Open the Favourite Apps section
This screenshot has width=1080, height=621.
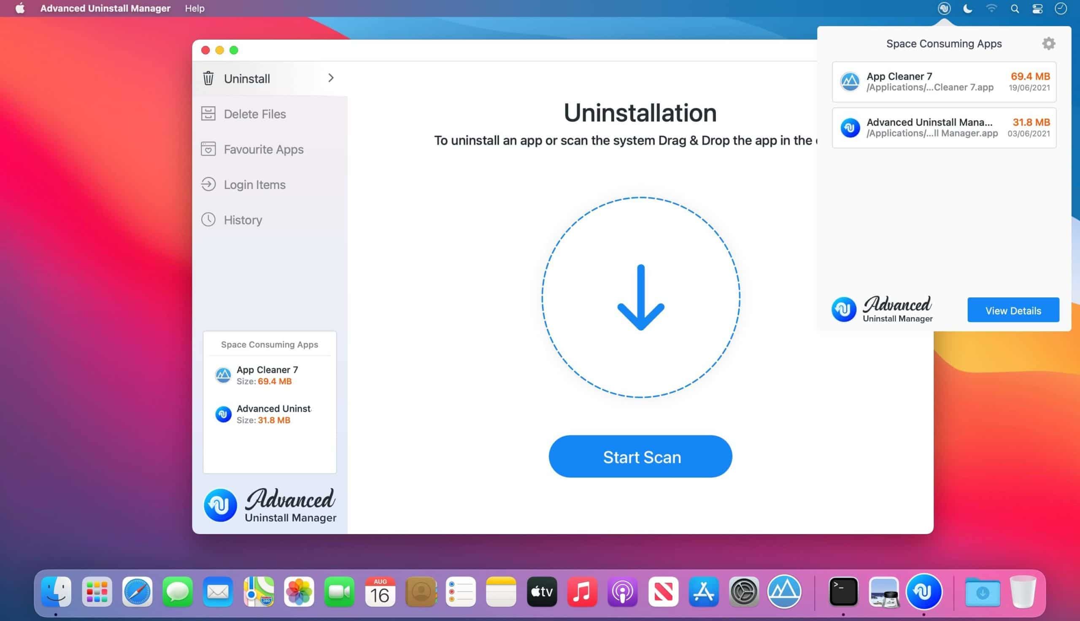263,149
